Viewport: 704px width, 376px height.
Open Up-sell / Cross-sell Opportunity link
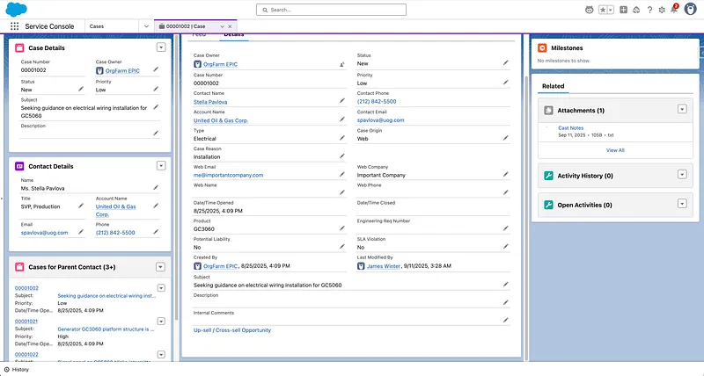pos(232,330)
